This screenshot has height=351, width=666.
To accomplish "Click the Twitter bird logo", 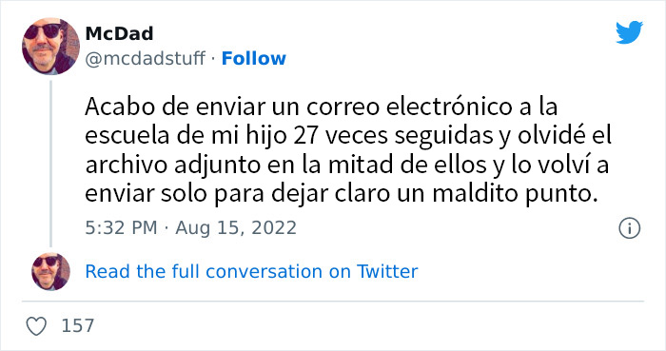I will 629,32.
